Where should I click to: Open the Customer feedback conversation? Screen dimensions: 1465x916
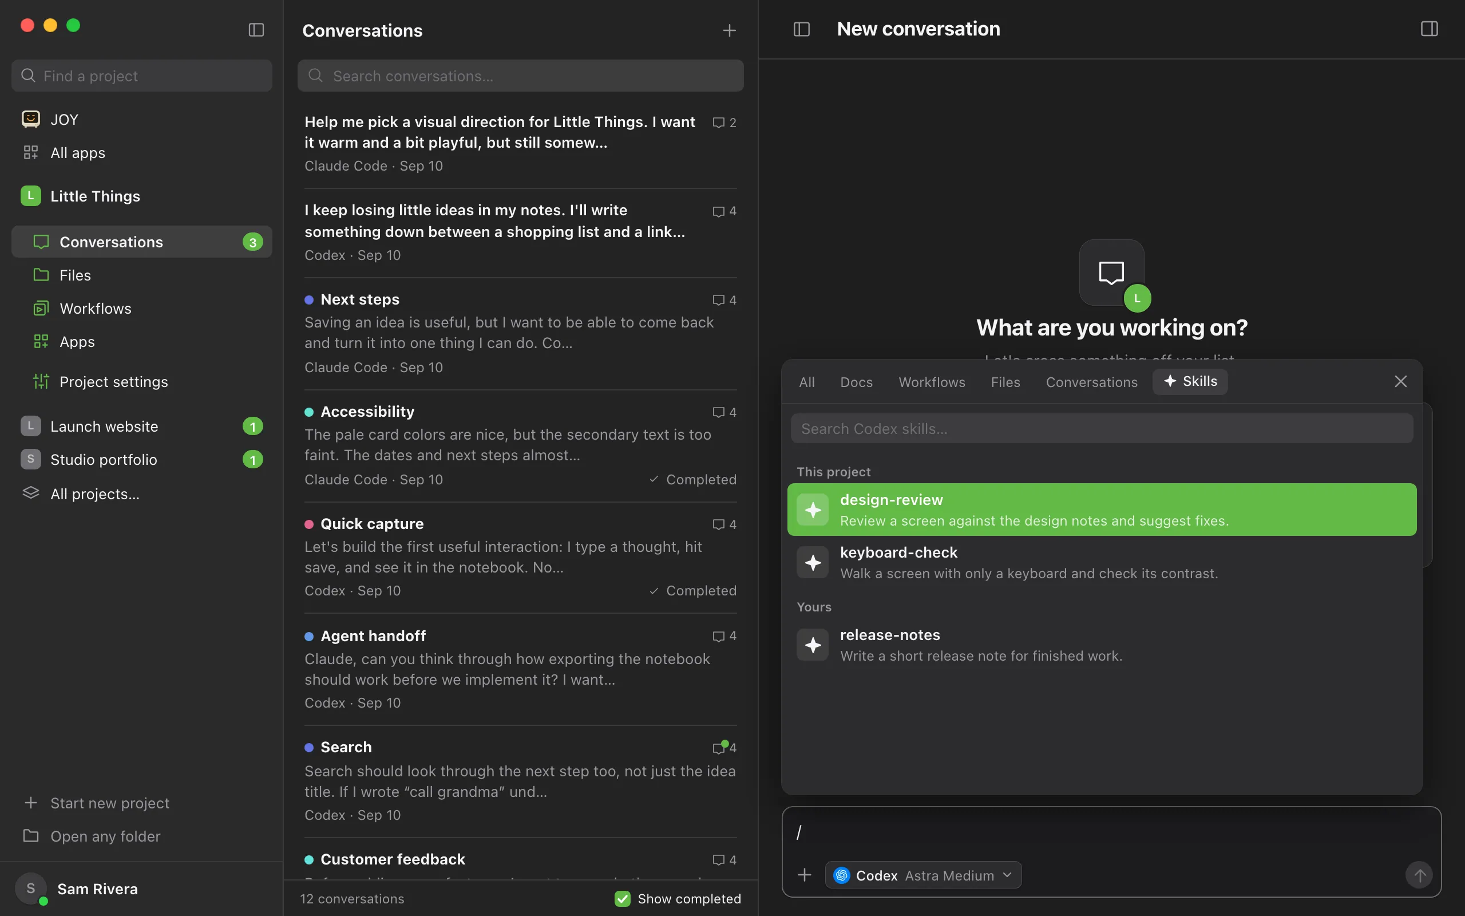click(x=520, y=860)
